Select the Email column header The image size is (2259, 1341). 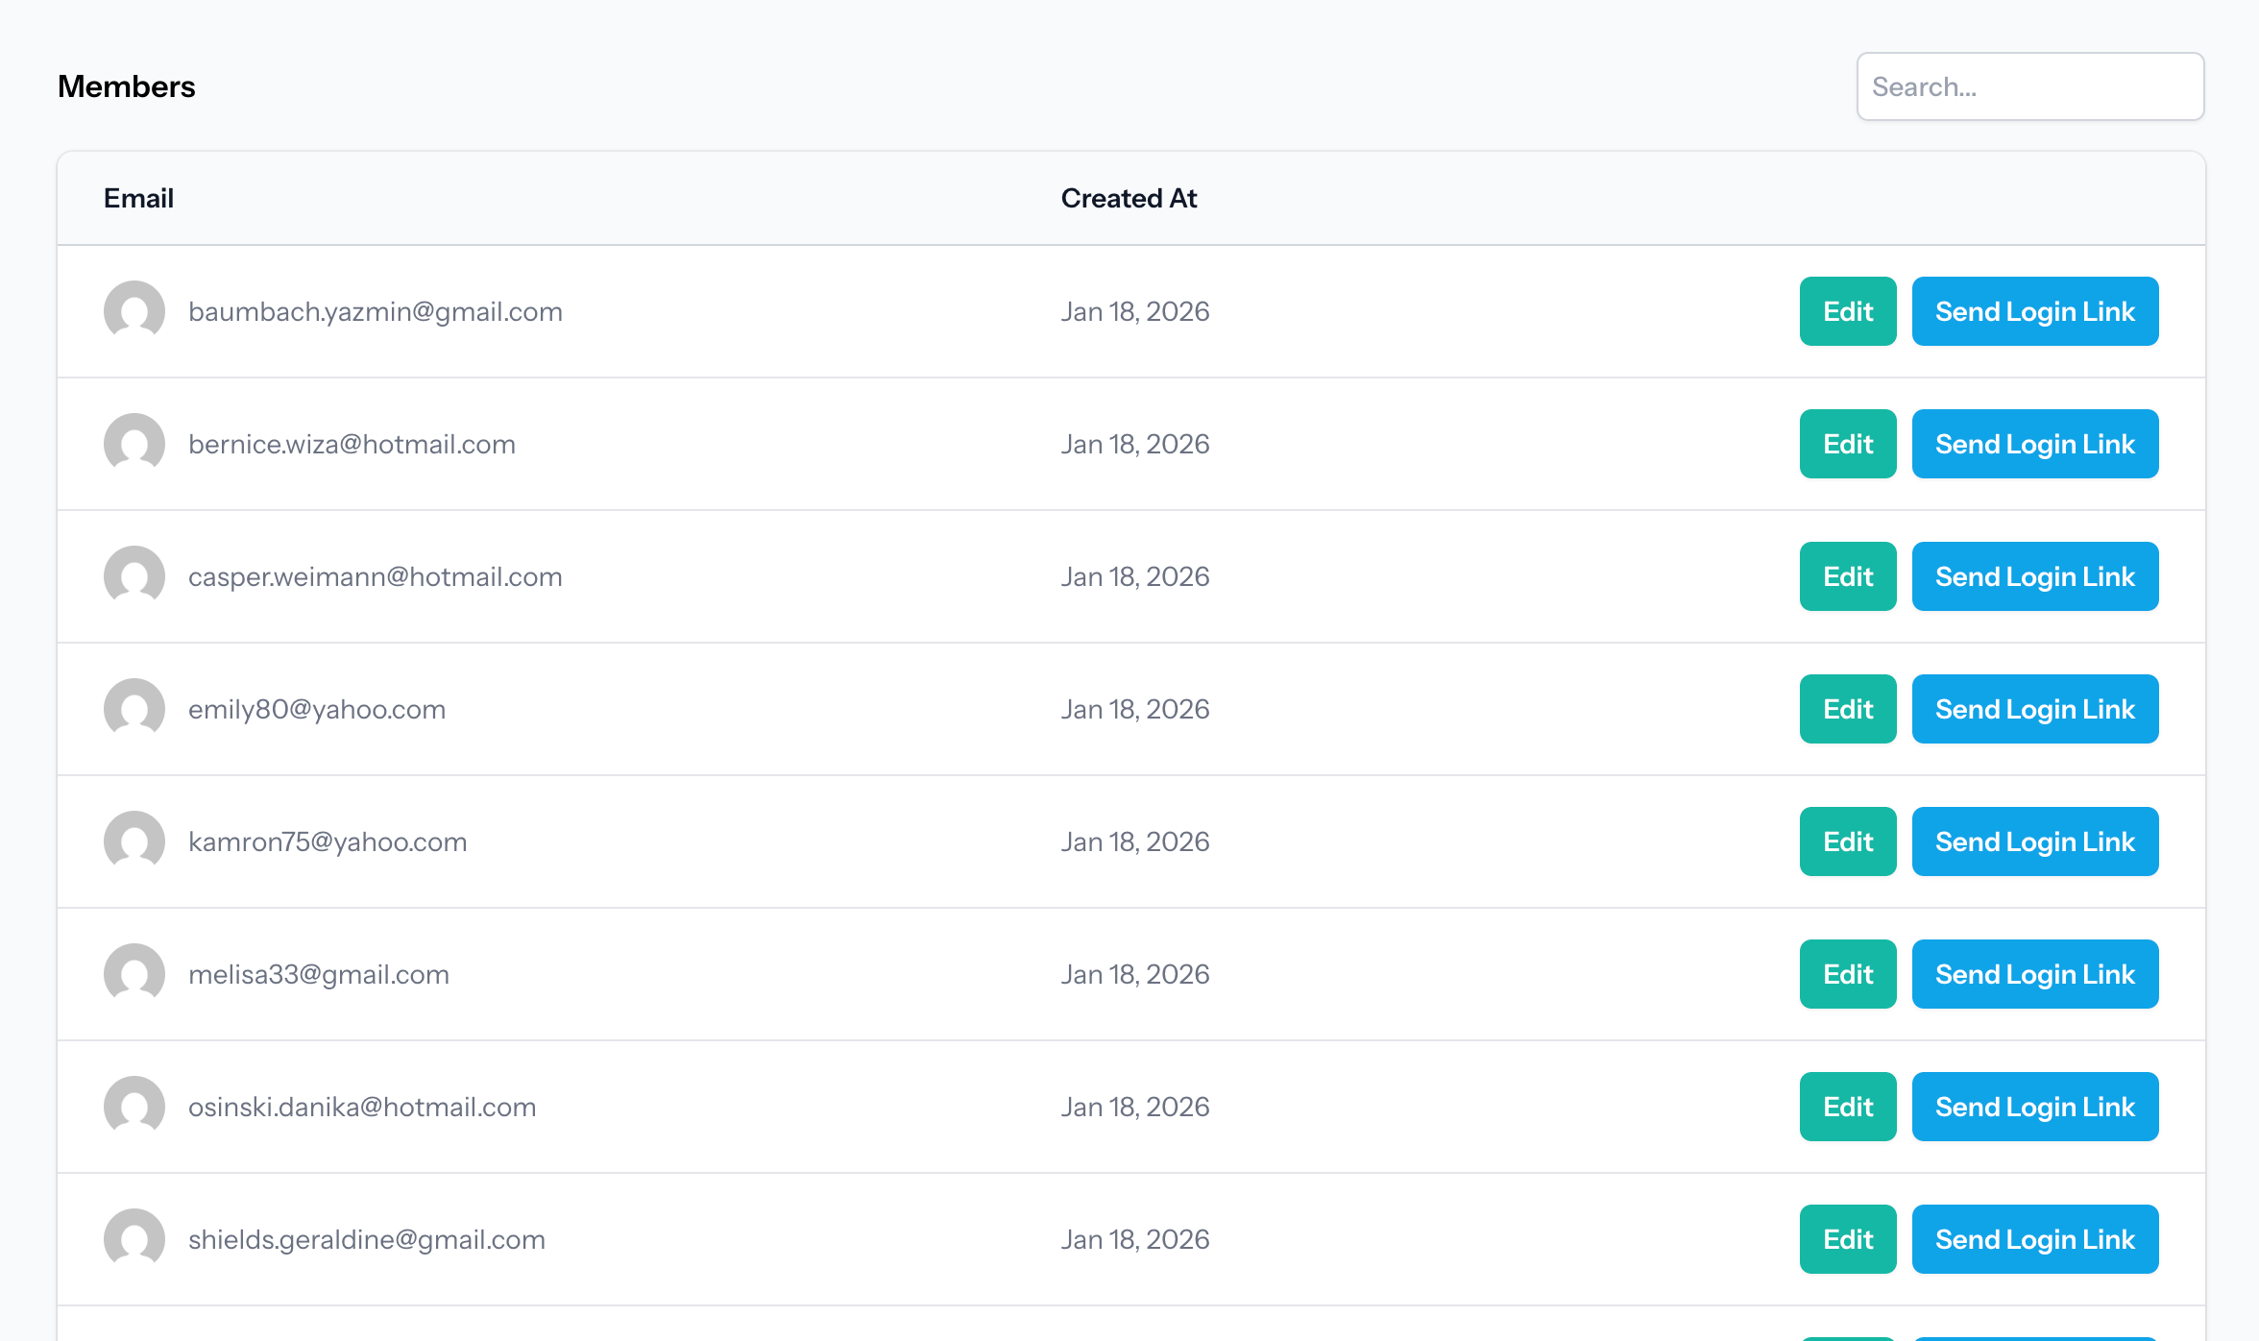(x=138, y=198)
